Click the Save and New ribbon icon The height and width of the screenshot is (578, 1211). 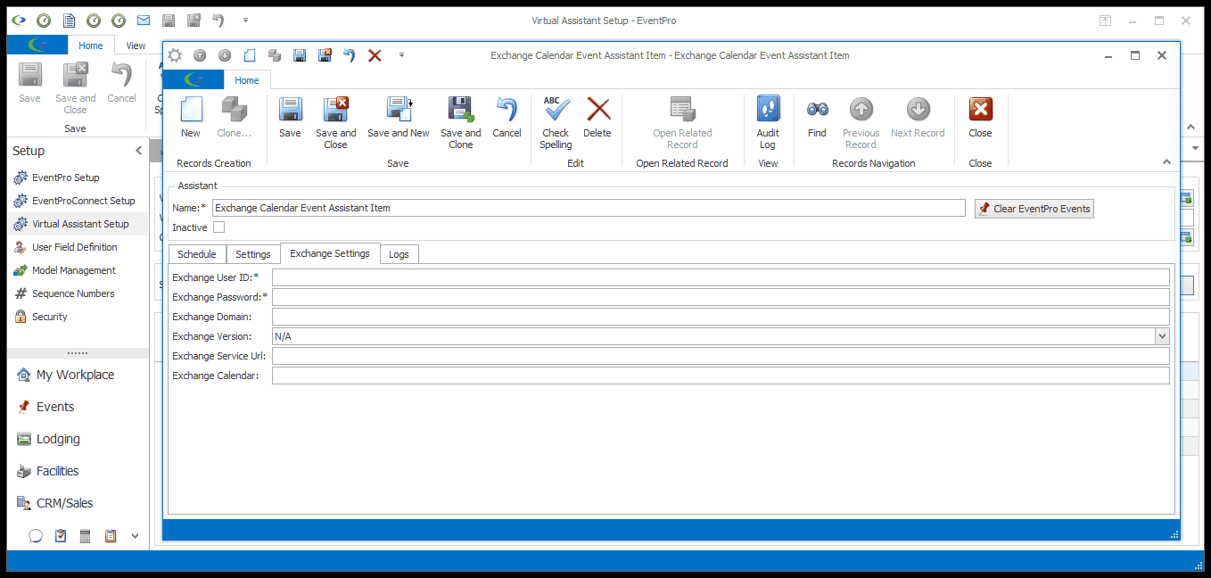click(399, 118)
